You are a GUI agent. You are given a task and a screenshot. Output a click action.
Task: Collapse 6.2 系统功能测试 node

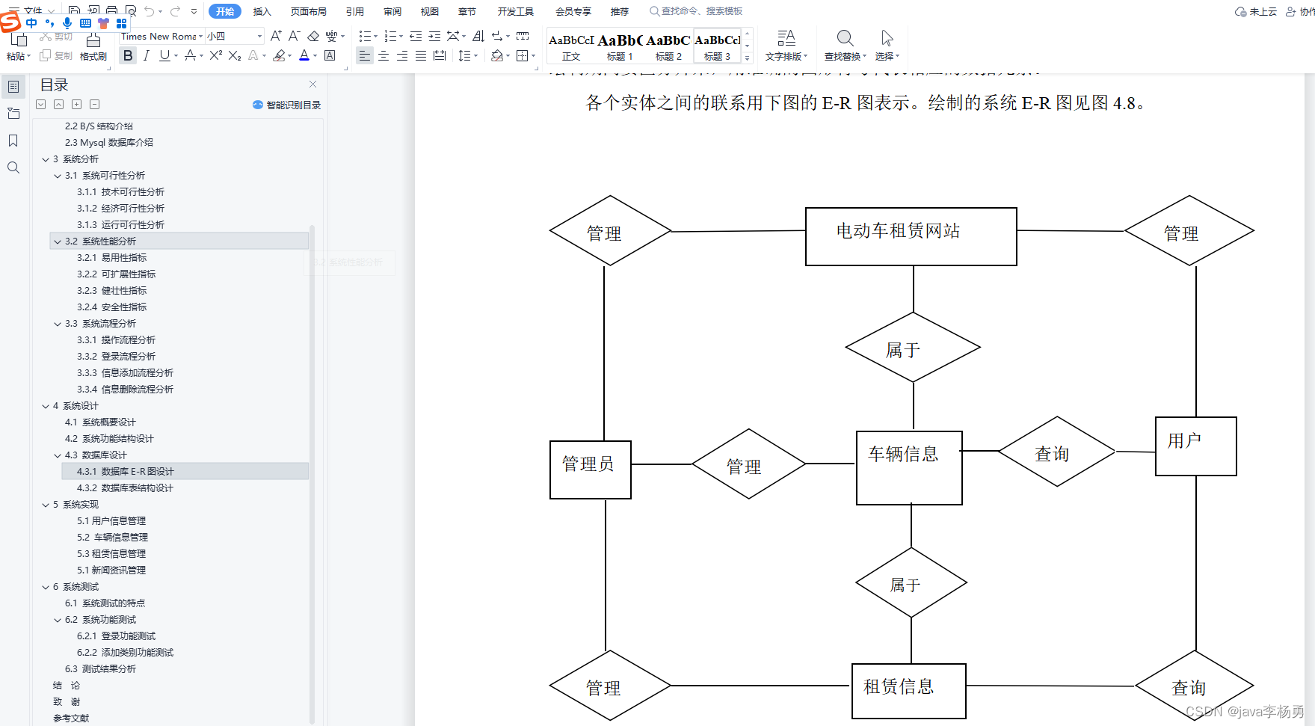58,620
